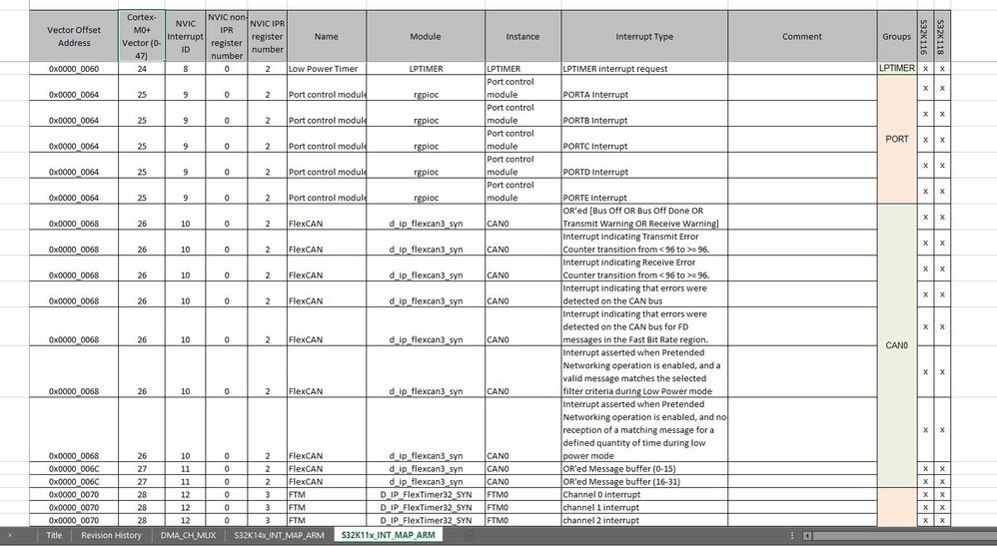Screen dimensions: 997x546
Task: Click the horizontal scrollbar thumb
Action: tap(903, 536)
